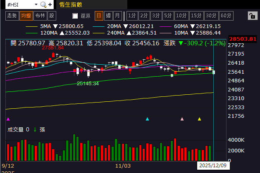Viewport: 260px width, 173px height.
Task: Click the 25641 price axis label
Action: tap(236, 72)
